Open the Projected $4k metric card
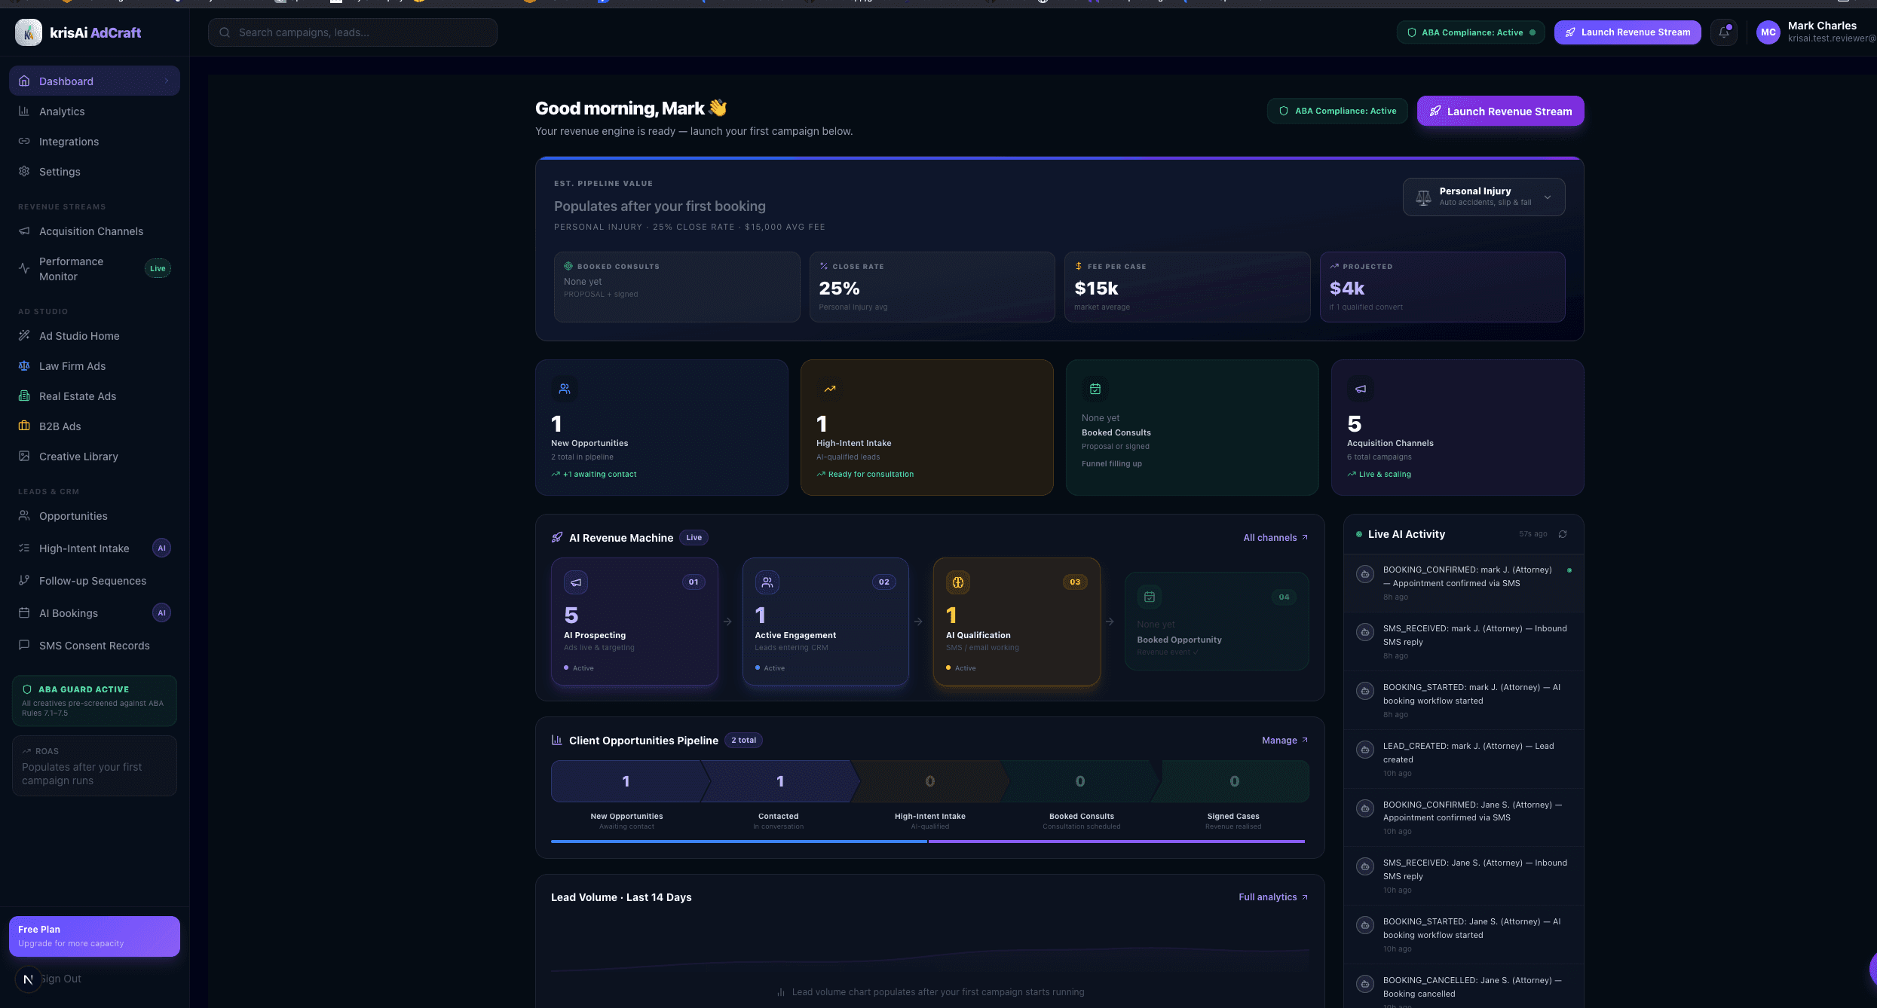Viewport: 1877px width, 1008px height. coord(1442,287)
